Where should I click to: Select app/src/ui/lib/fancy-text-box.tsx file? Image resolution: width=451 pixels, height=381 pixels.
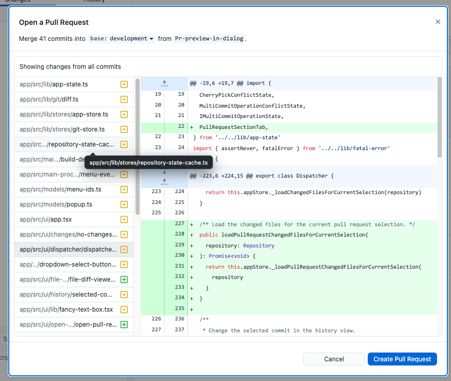74,310
